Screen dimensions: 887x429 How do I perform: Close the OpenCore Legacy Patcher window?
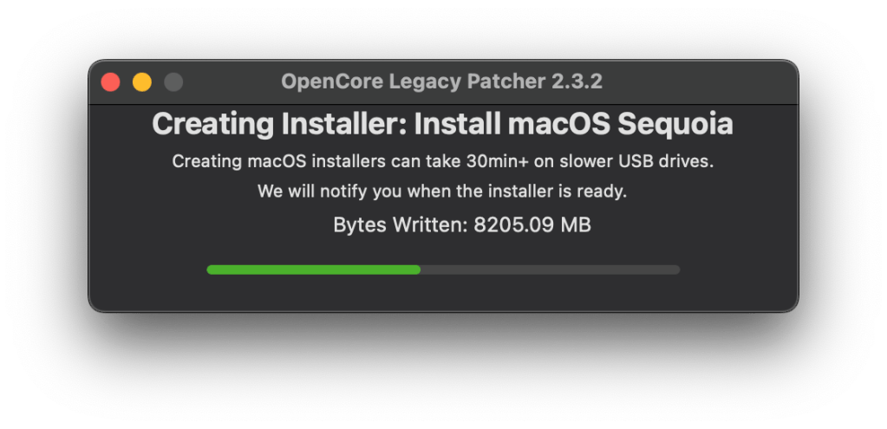pos(110,82)
